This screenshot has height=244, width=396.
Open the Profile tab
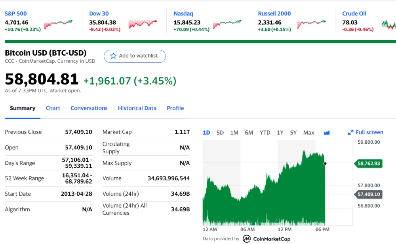[175, 108]
